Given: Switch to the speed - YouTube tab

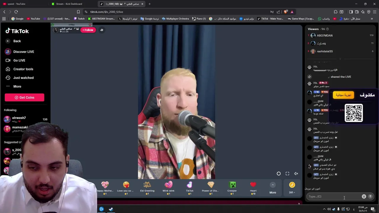Looking at the screenshot, I should [24, 4].
